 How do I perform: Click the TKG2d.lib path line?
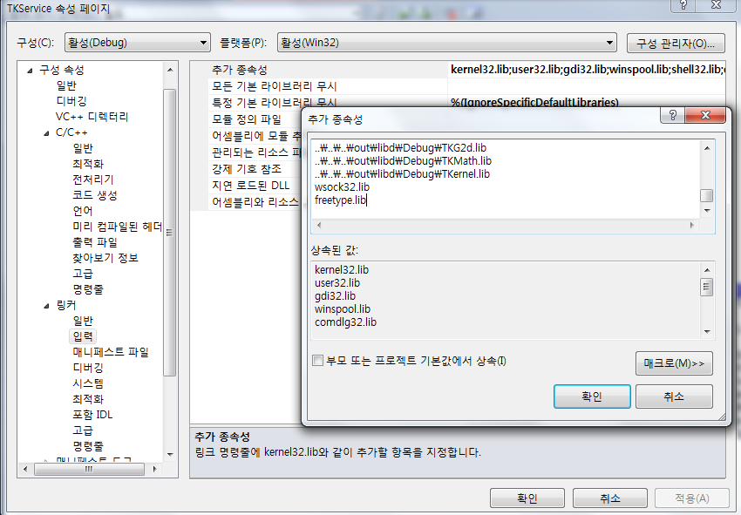[x=400, y=148]
